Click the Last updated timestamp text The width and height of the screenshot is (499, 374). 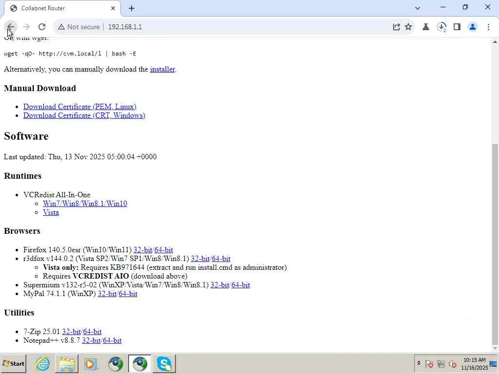(80, 157)
